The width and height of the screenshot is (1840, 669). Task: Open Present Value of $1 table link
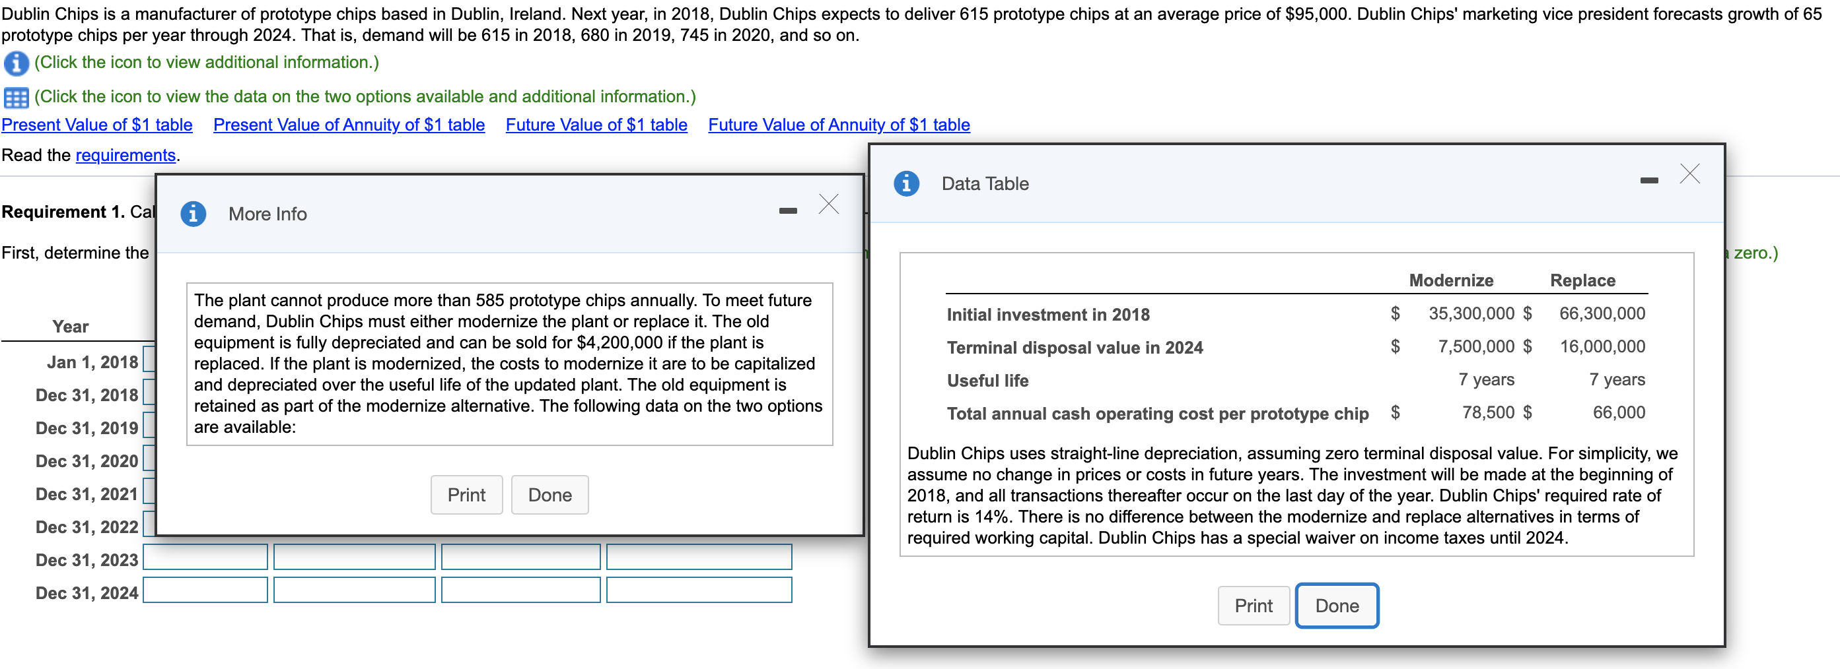(97, 125)
